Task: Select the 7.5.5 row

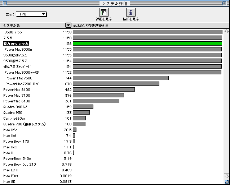Action: point(111,38)
